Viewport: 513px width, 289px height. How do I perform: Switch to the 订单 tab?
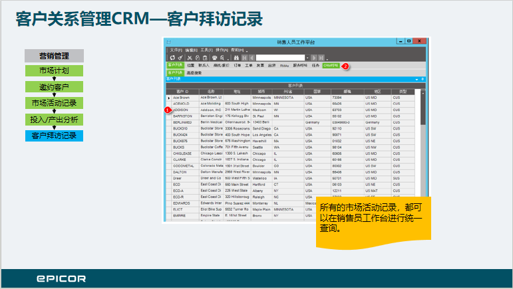(x=237, y=66)
